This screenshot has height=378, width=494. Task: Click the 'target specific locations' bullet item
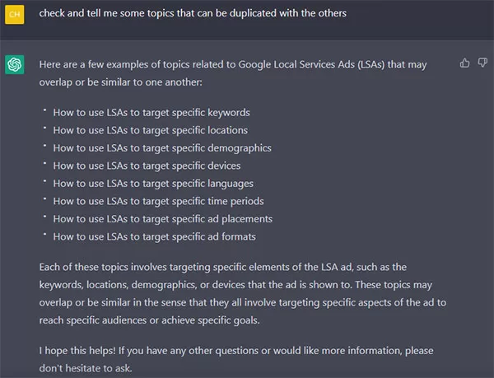pyautogui.click(x=151, y=130)
